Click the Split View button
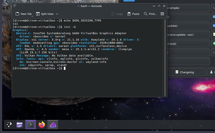Viewport: 215px width, 133px height. click(45, 14)
